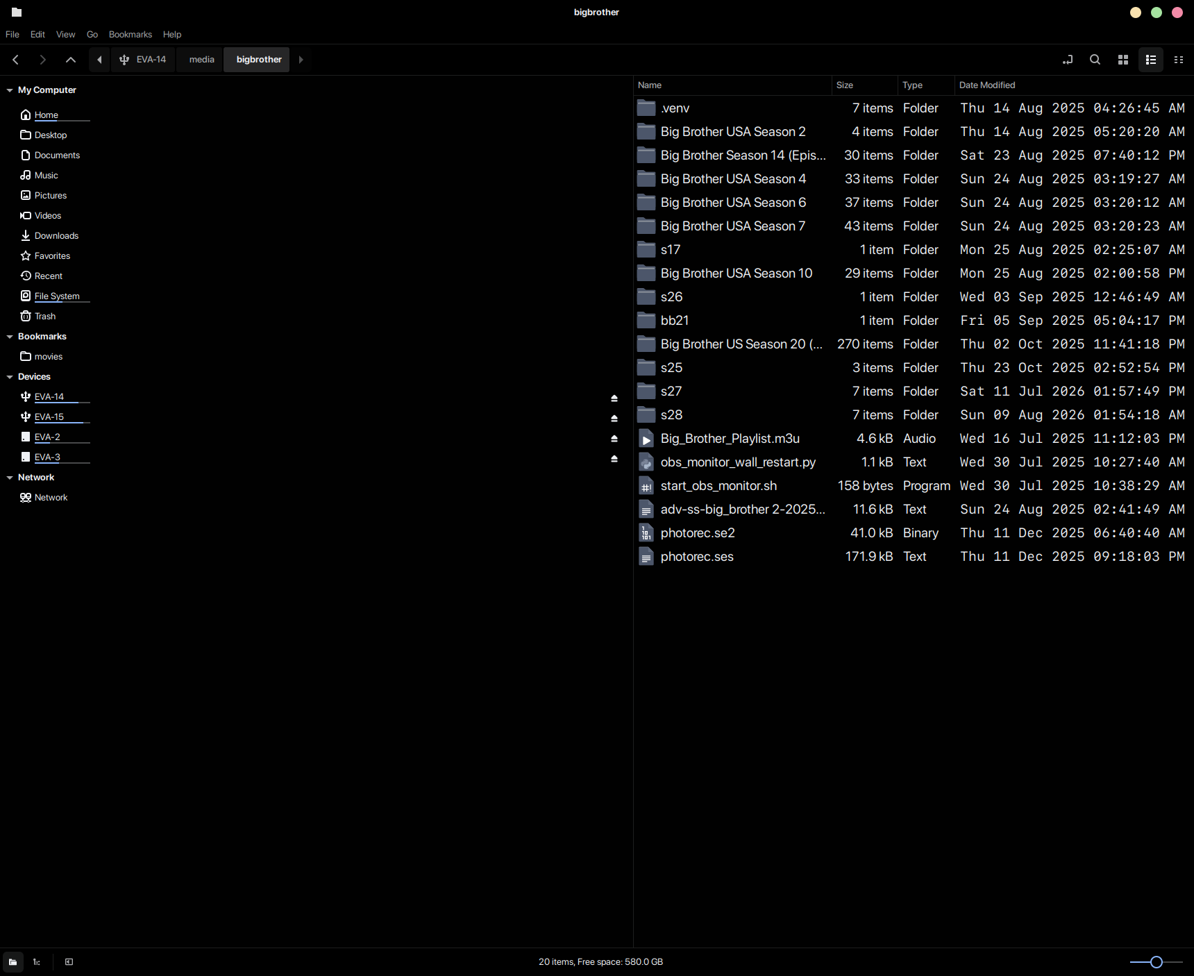This screenshot has height=976, width=1194.
Task: Open the Edit menu
Action: coord(37,34)
